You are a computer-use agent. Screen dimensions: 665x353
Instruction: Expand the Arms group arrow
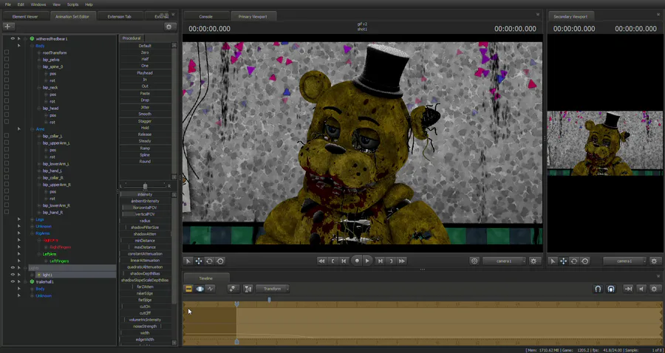click(x=19, y=128)
